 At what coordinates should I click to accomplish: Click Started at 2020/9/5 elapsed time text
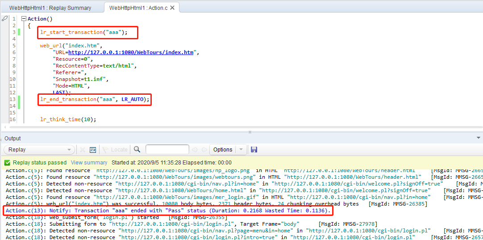click(171, 163)
